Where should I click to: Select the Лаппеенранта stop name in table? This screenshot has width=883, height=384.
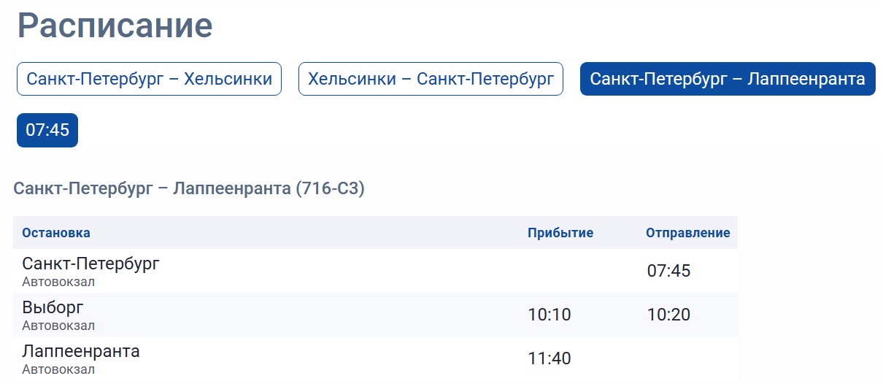(x=81, y=351)
